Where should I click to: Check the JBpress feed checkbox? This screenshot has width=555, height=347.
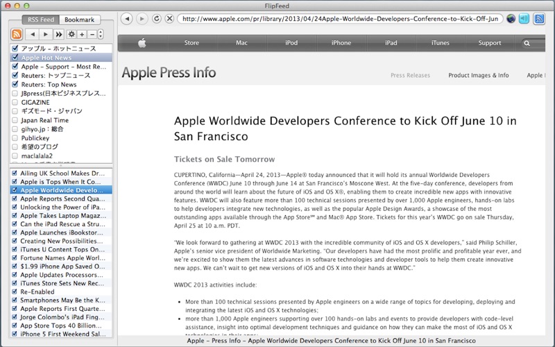coord(15,94)
